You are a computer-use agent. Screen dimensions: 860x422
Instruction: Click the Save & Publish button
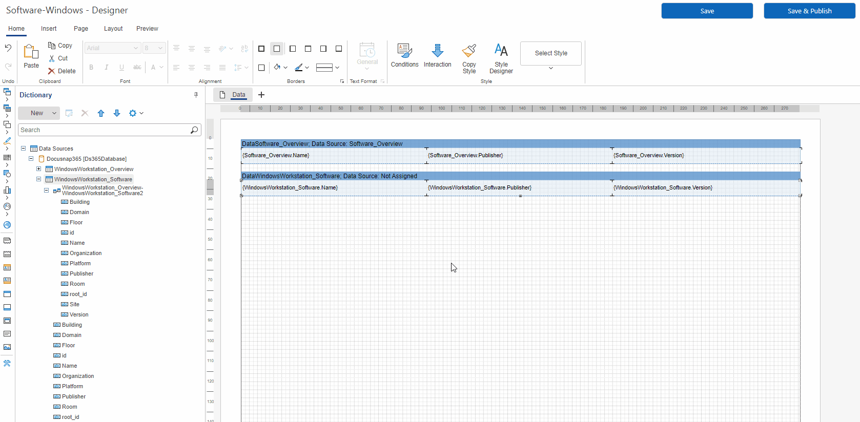click(x=809, y=11)
